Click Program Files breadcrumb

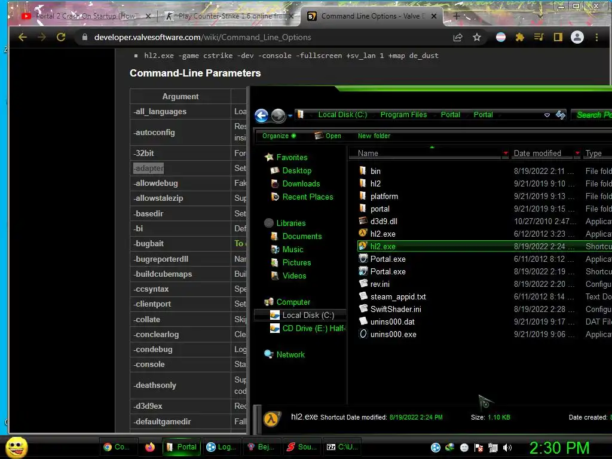tap(403, 115)
